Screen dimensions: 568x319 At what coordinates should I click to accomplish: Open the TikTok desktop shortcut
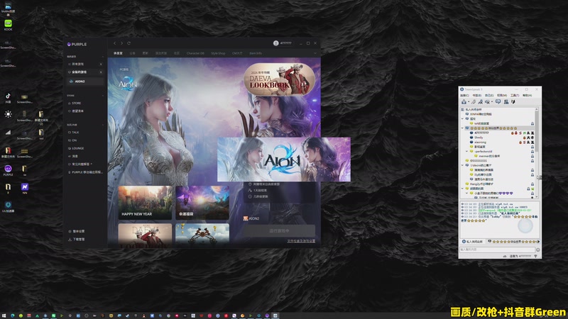click(x=8, y=98)
